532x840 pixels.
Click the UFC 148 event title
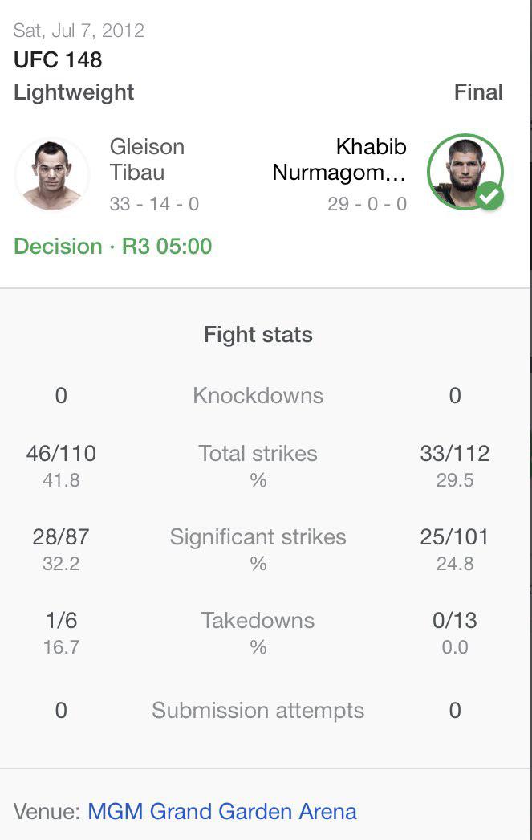58,60
